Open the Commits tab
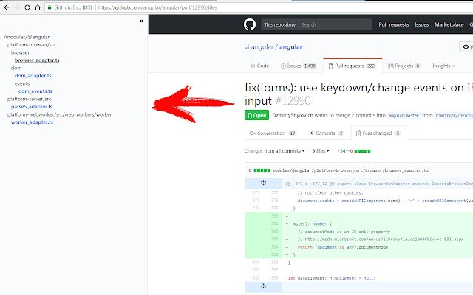 327,133
